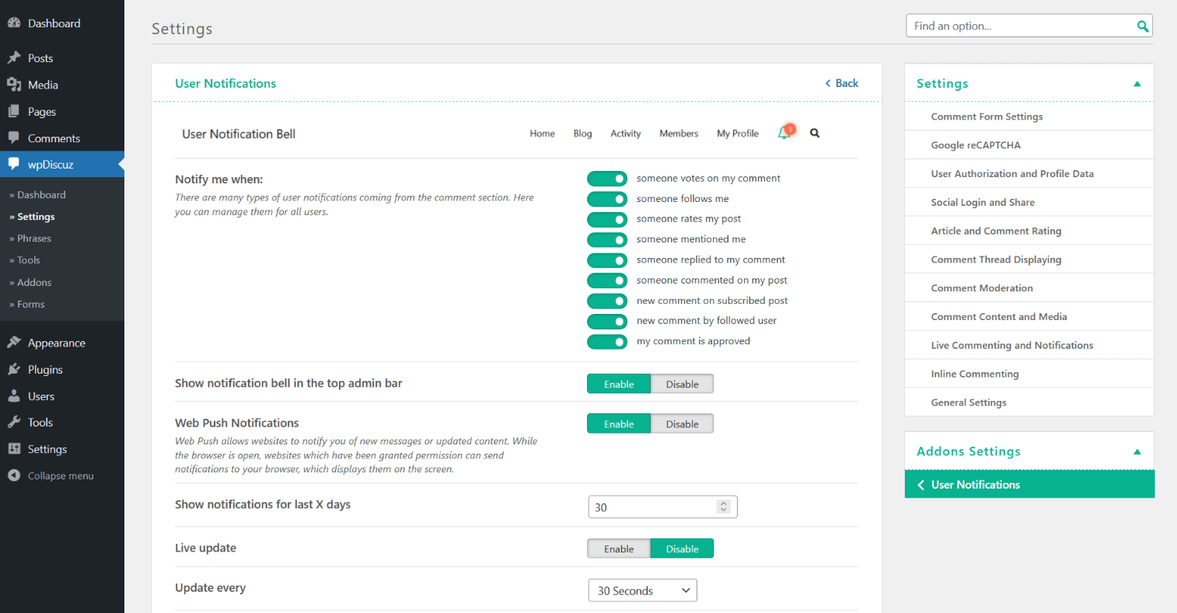This screenshot has height=613, width=1177.
Task: Click the Media icon in the sidebar
Action: [14, 85]
